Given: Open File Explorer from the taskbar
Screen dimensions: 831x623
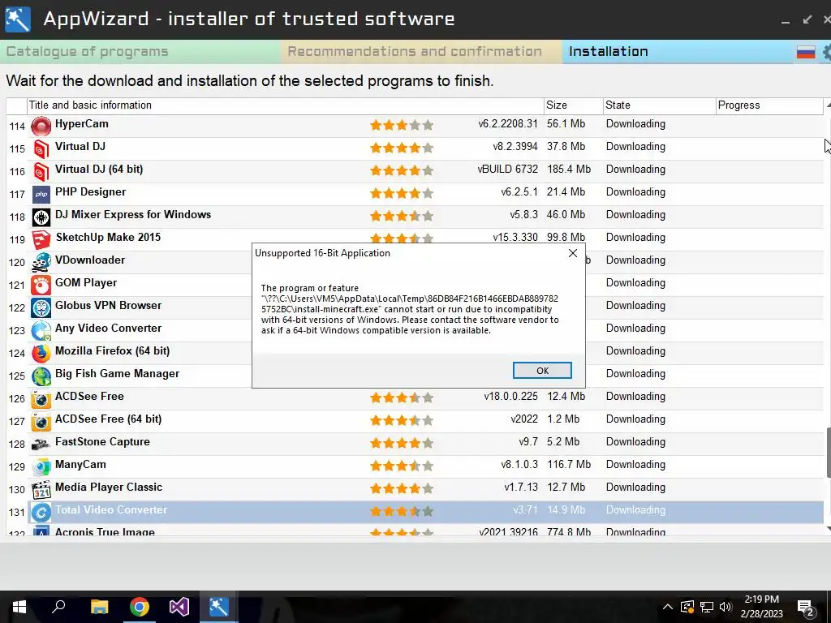Looking at the screenshot, I should tap(99, 607).
